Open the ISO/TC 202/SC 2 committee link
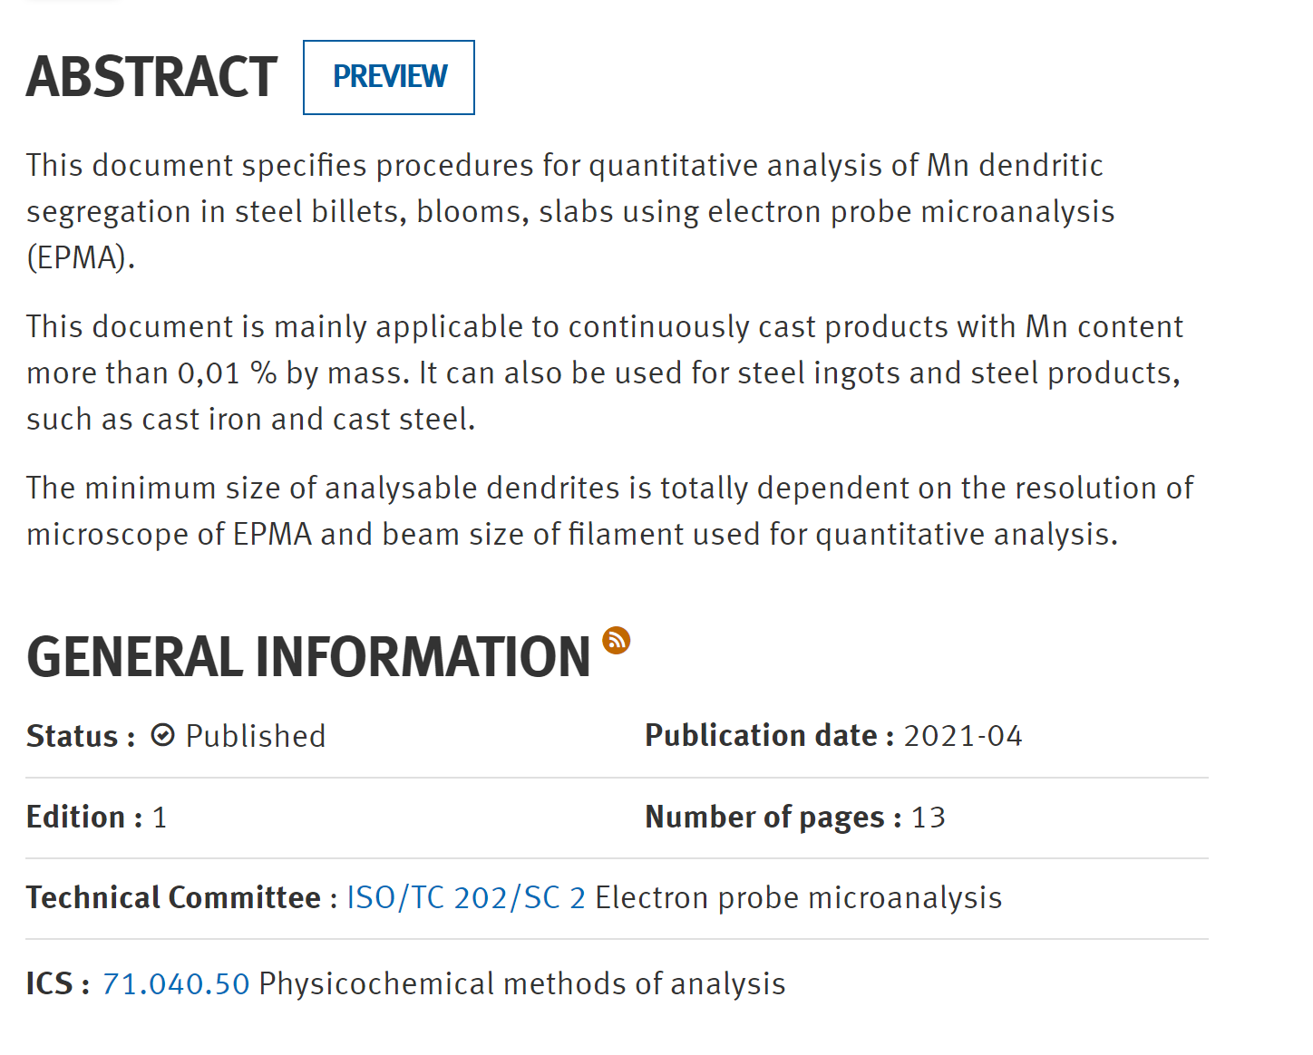This screenshot has height=1055, width=1313. [x=466, y=897]
